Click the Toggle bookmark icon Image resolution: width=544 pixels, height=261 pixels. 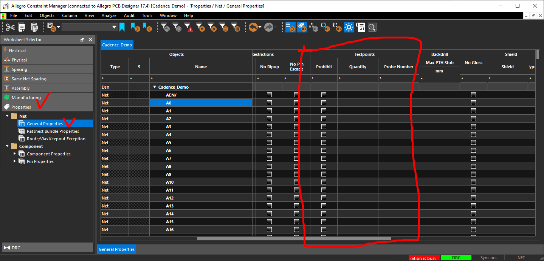pos(122,27)
